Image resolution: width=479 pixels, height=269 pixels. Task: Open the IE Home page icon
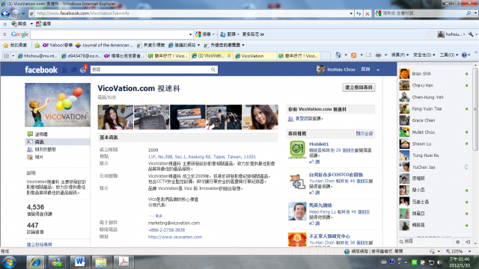[338, 55]
